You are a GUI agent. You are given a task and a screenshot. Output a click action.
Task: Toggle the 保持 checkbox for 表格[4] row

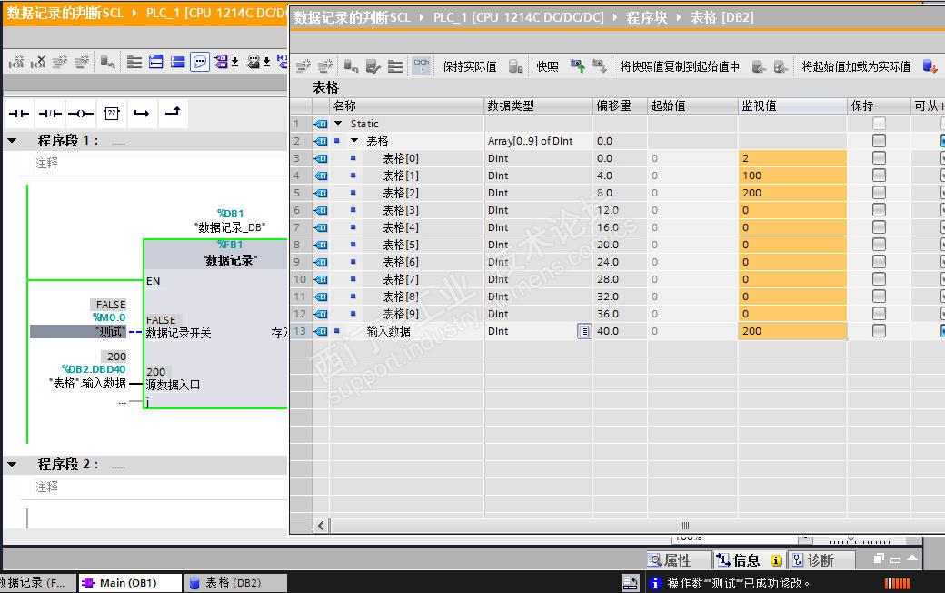880,227
